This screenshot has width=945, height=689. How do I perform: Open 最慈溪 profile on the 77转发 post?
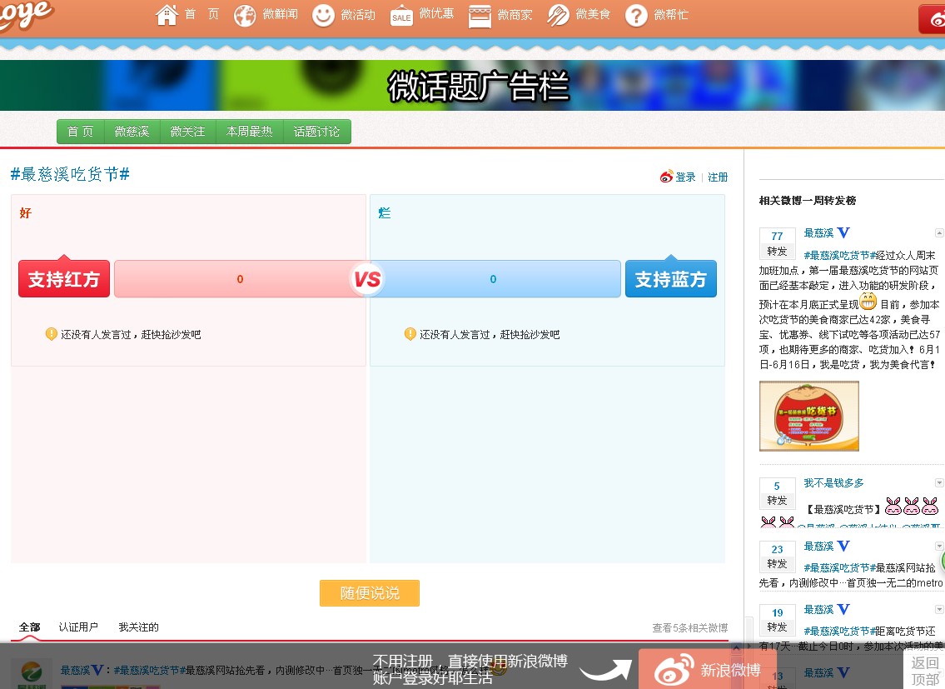point(819,233)
